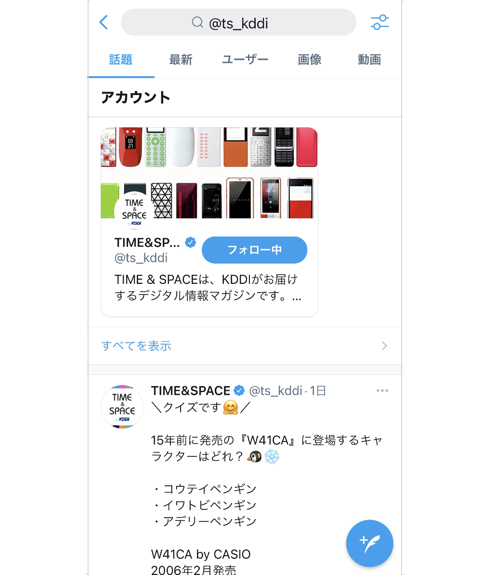This screenshot has width=494, height=575.
Task: Open TIME&SPACE avatar on account card
Action: tap(134, 211)
